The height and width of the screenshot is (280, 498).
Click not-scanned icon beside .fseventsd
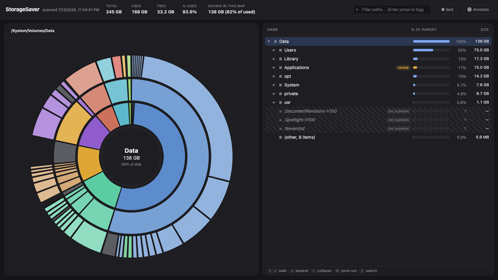(x=280, y=129)
